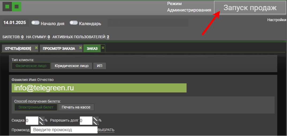Select Физическое лицо client type
This screenshot has width=287, height=136.
(31, 66)
